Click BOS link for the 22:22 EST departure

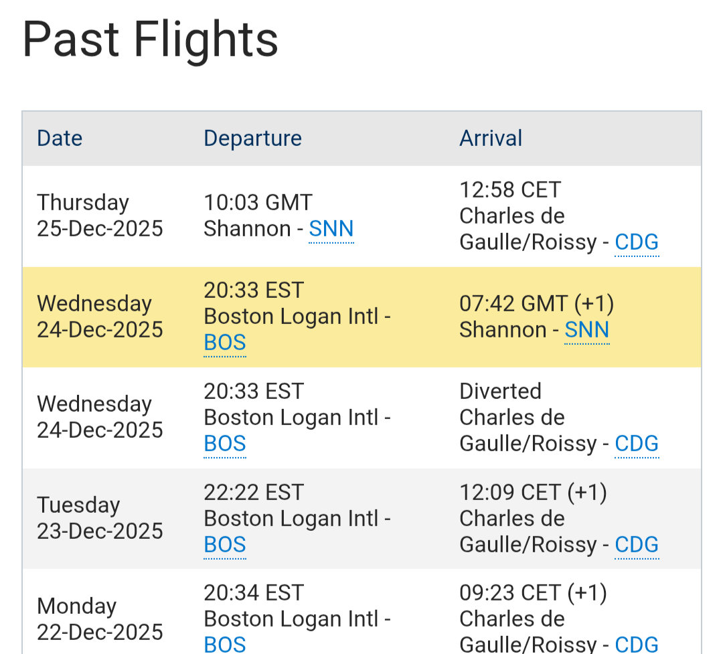pyautogui.click(x=225, y=545)
